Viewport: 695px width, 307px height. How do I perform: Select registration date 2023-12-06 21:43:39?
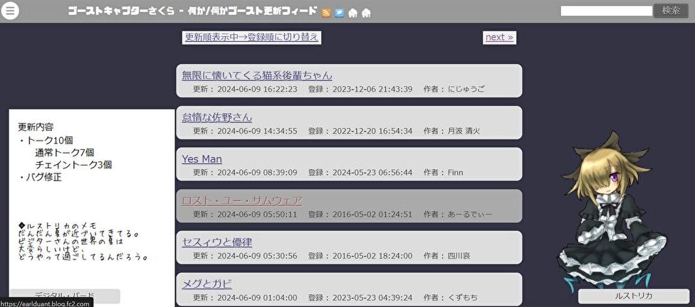[x=372, y=89]
